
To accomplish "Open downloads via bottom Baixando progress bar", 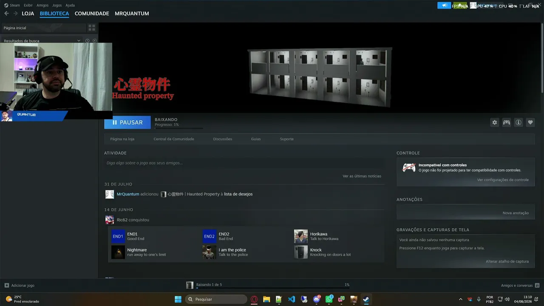I will point(273,288).
